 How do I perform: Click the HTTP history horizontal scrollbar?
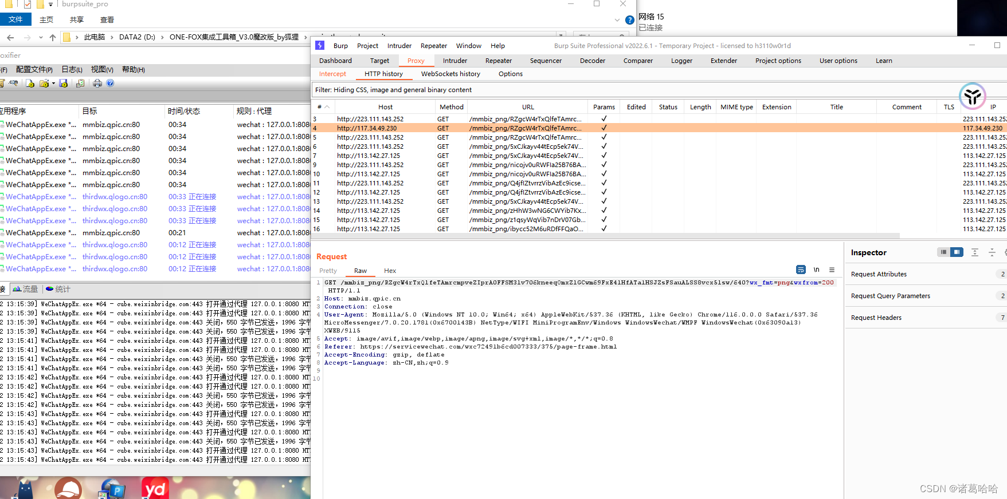(x=606, y=236)
